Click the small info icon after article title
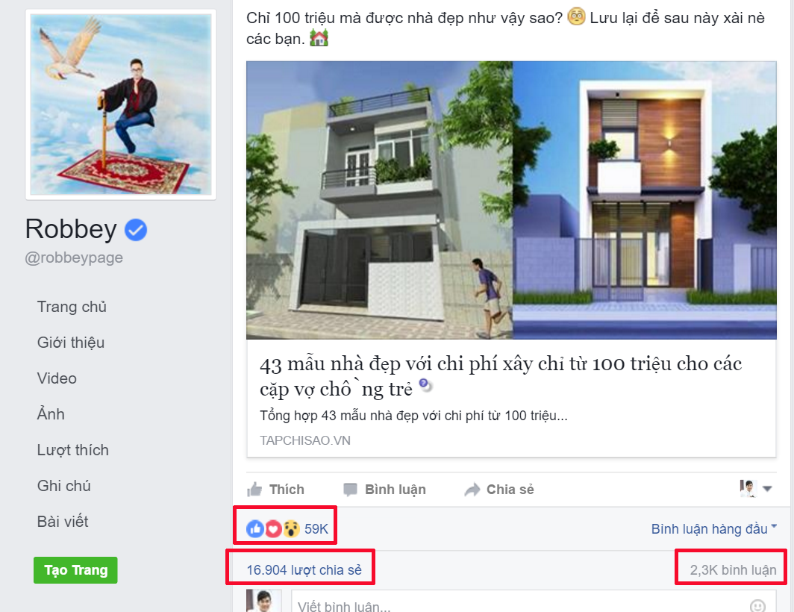Viewport: 794px width, 612px height. click(x=425, y=384)
